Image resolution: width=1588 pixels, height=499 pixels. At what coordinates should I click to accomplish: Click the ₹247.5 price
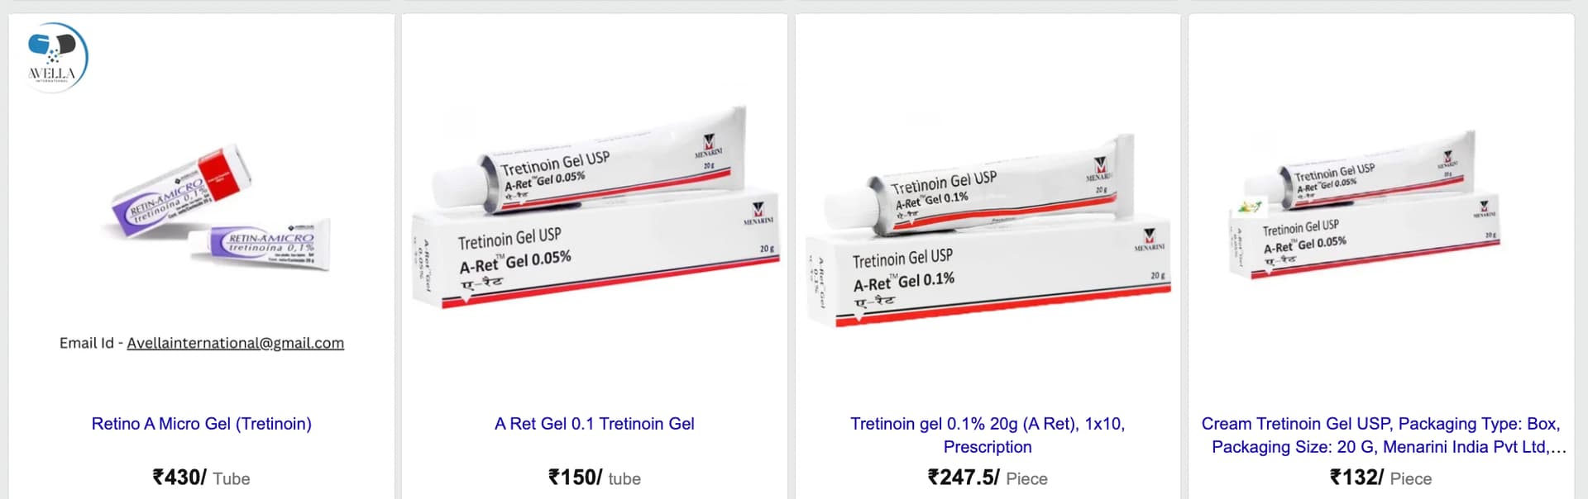point(964,478)
